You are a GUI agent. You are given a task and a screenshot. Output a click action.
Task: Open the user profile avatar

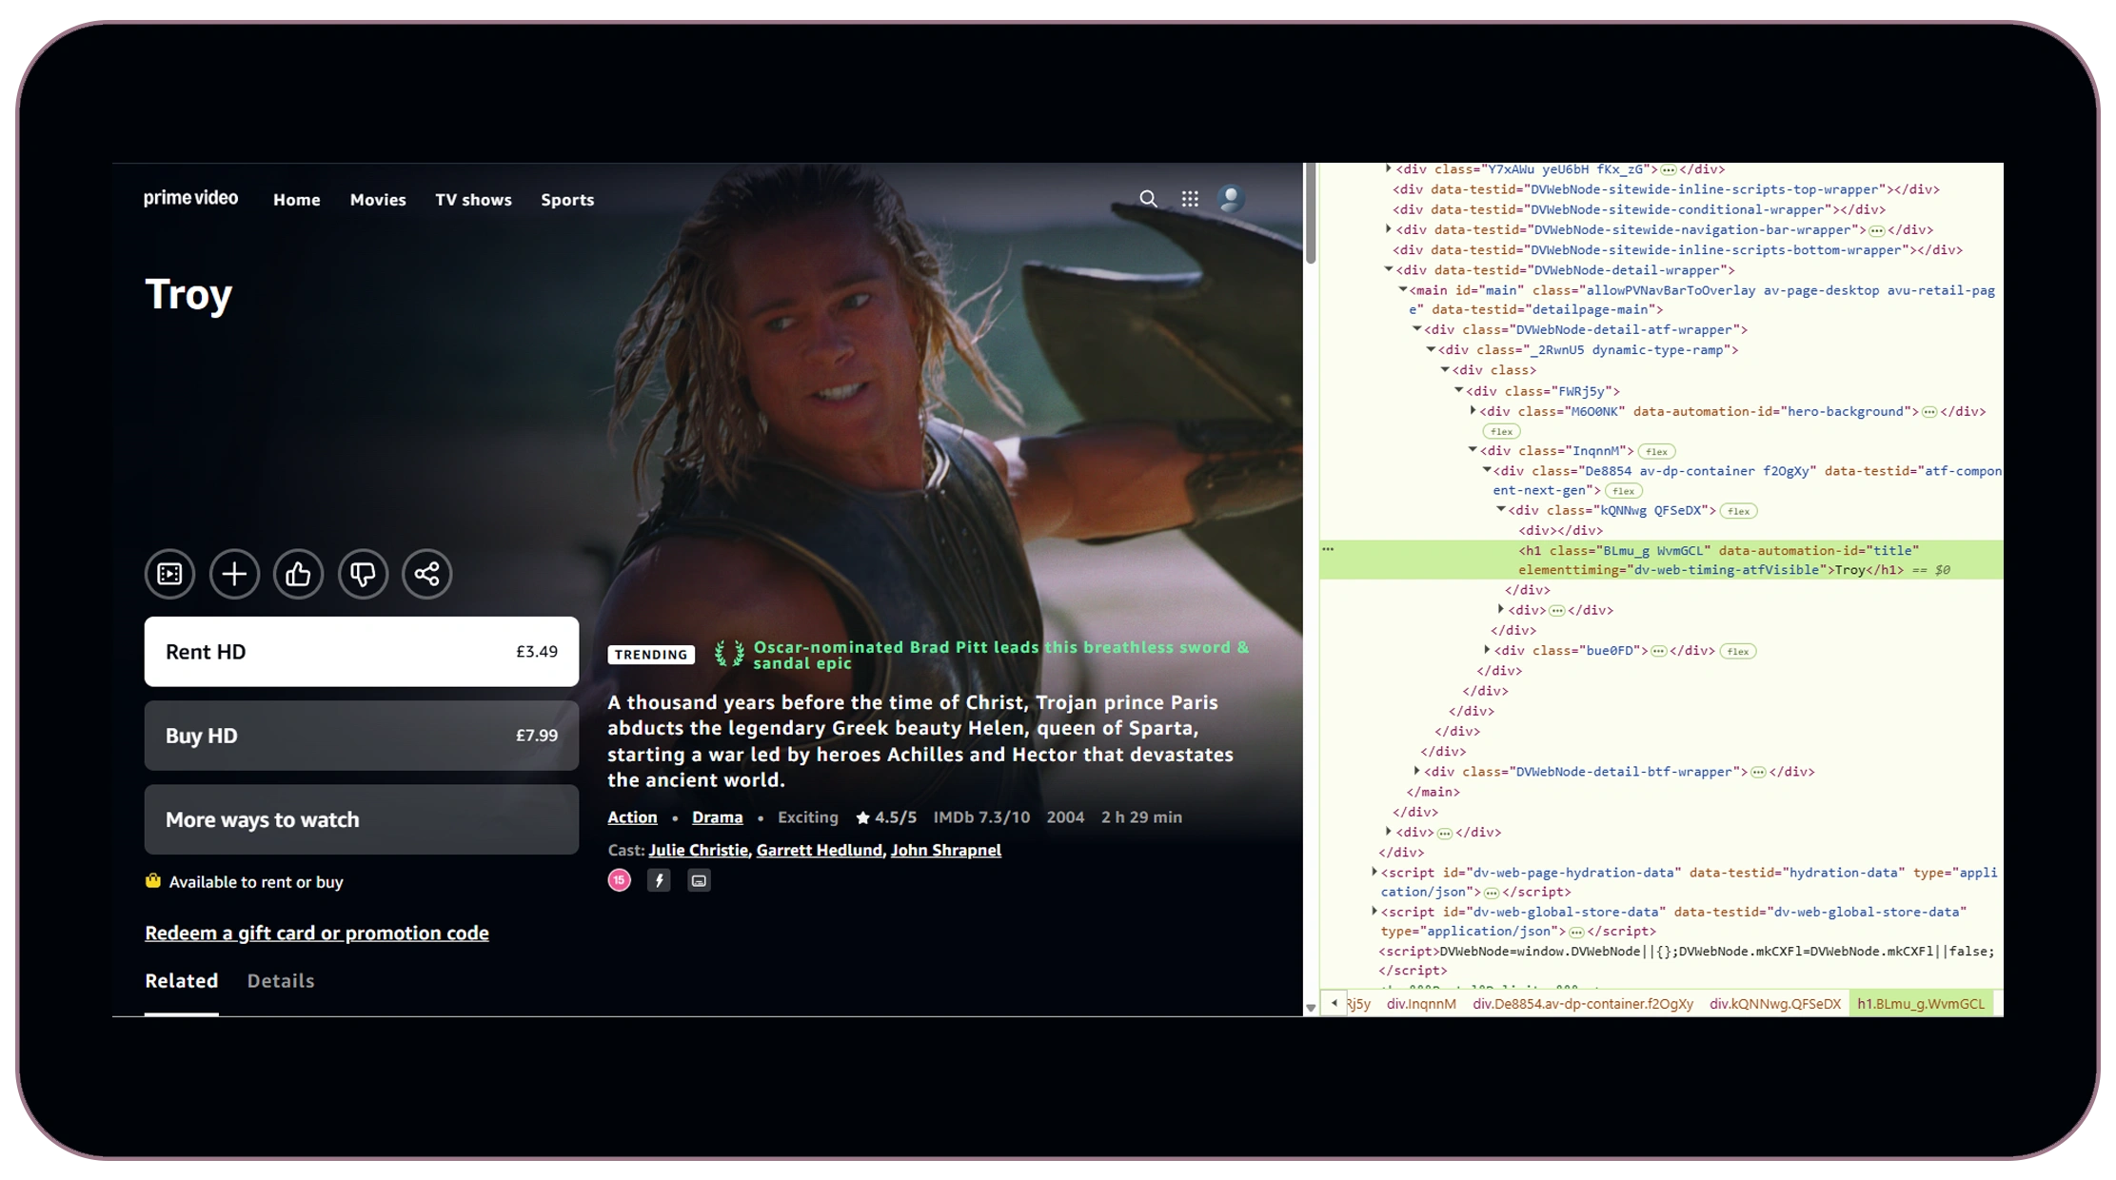click(x=1231, y=198)
